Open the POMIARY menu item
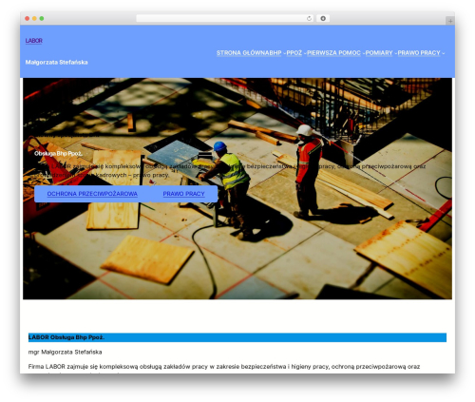 tap(379, 53)
